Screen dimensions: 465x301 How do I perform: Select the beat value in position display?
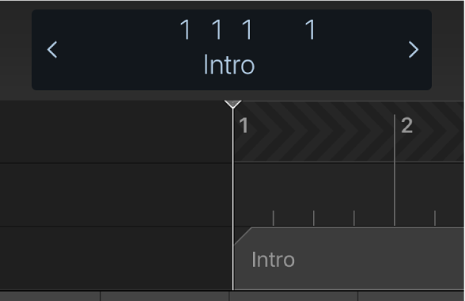[x=217, y=29]
